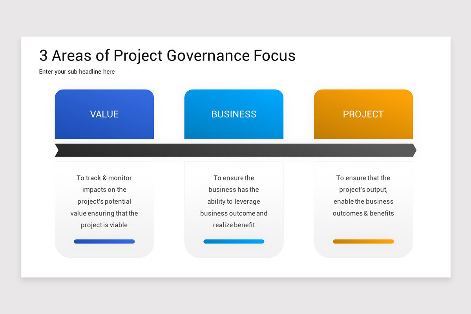Viewport: 471px width, 314px height.
Task: Select the slide title '3 Areas of Project Governance Focus'
Action: click(167, 56)
